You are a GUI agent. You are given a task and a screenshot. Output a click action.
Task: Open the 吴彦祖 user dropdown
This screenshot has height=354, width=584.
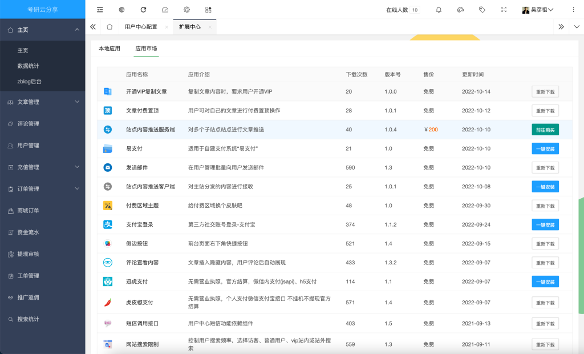(538, 10)
